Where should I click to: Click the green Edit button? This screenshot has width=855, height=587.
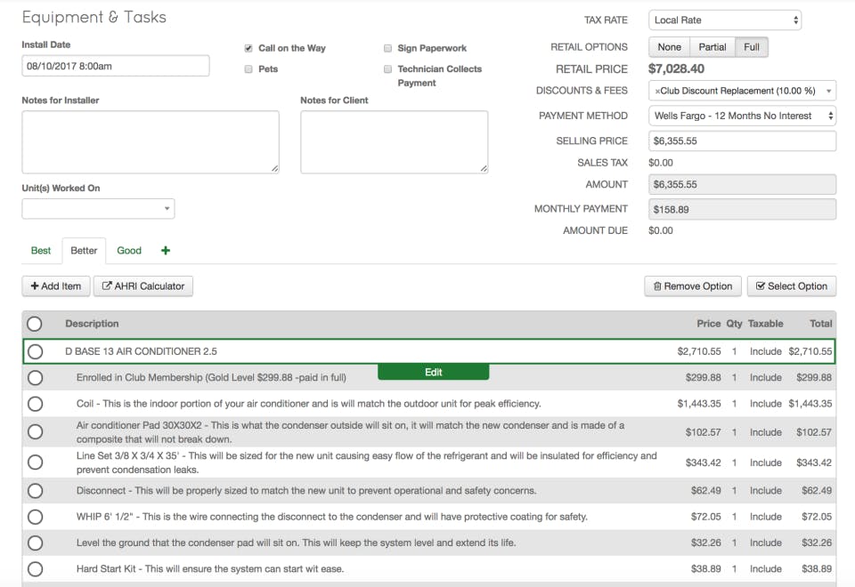click(433, 372)
